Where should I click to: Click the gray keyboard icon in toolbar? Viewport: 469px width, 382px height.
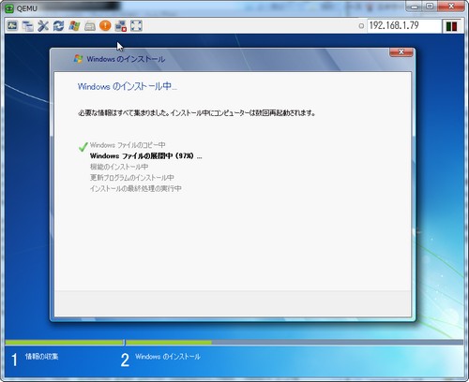tap(90, 26)
